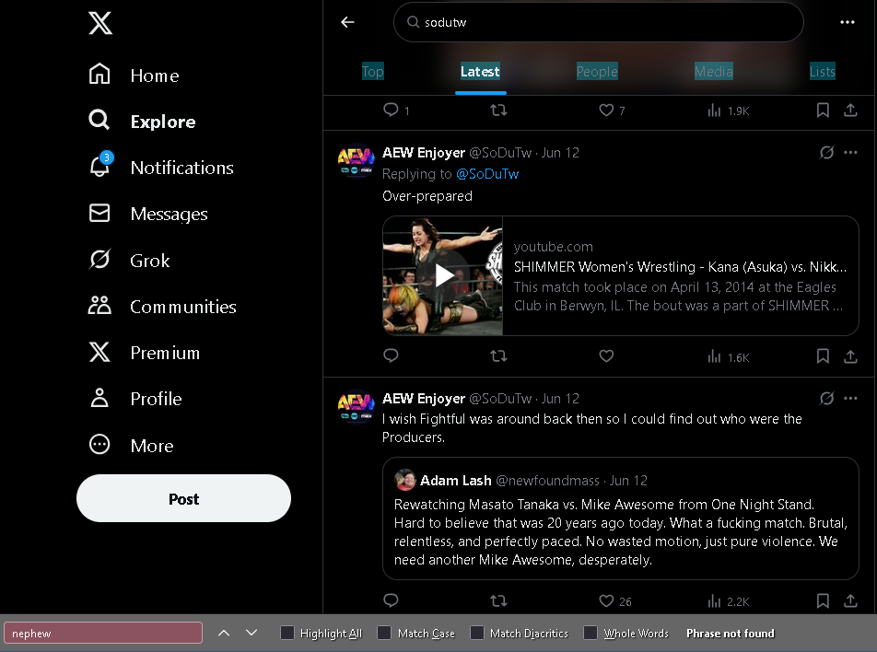Click the X logo in sidebar top
This screenshot has height=652, width=877.
(100, 23)
